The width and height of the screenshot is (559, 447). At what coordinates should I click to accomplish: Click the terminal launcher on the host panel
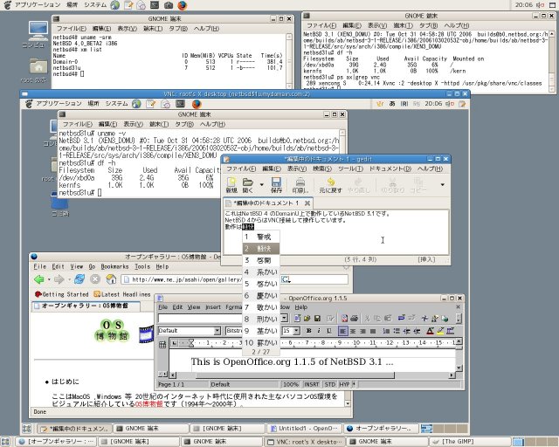click(x=155, y=5)
